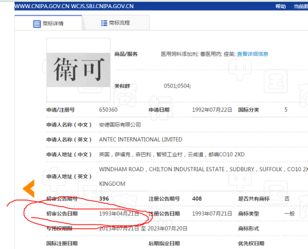
Task: Select the date 1993年07月21日
Action: tap(212, 214)
